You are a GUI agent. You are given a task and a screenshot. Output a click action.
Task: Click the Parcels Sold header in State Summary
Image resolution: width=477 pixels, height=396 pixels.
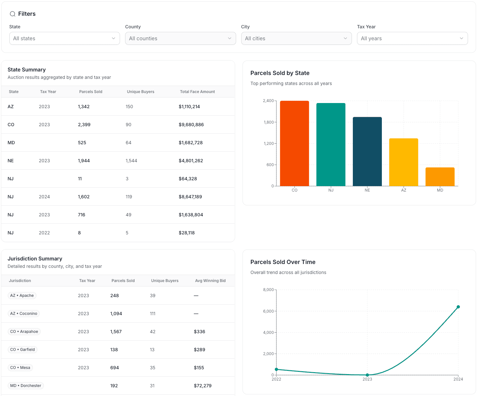pos(91,92)
